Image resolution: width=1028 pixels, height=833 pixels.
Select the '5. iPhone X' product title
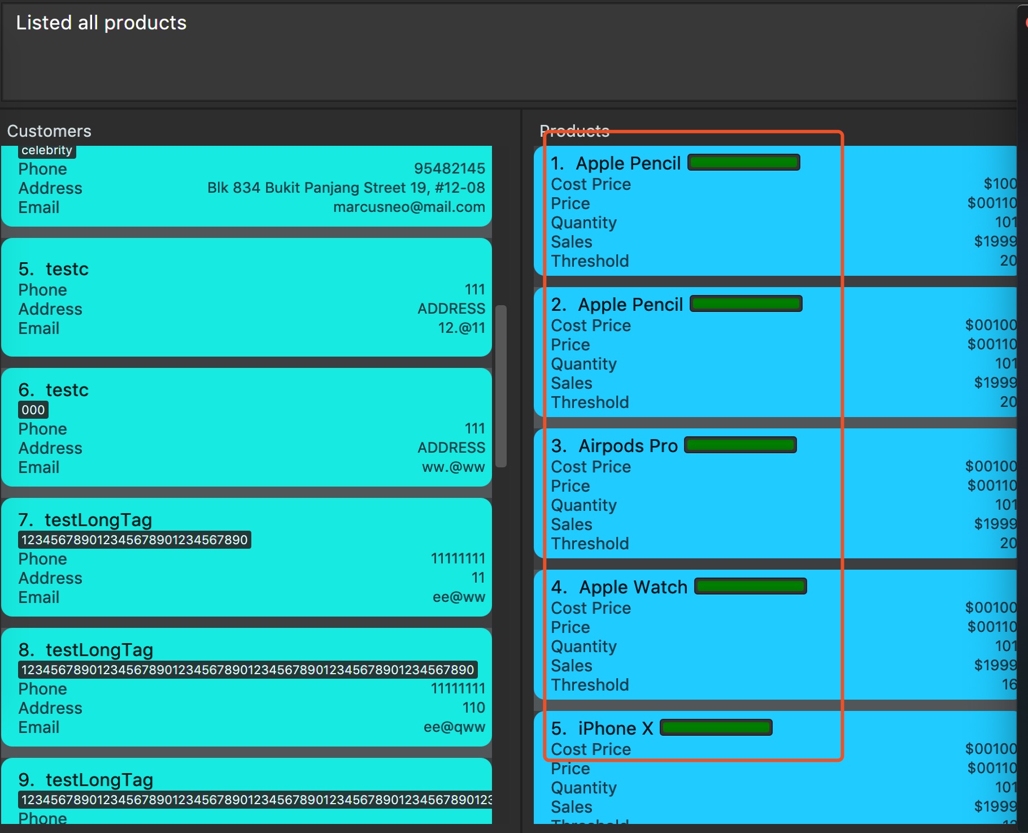(602, 728)
